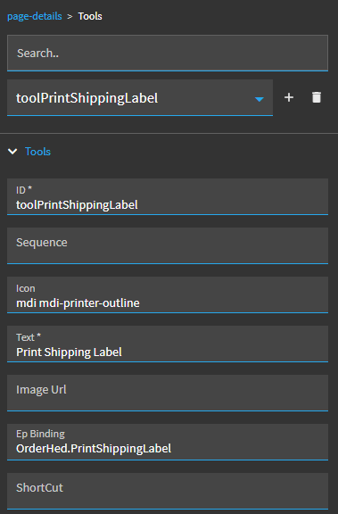Viewport: 338px width, 514px height.
Task: Edit the OrderHed.PrintShippingLabel Ep Binding value
Action: [168, 443]
